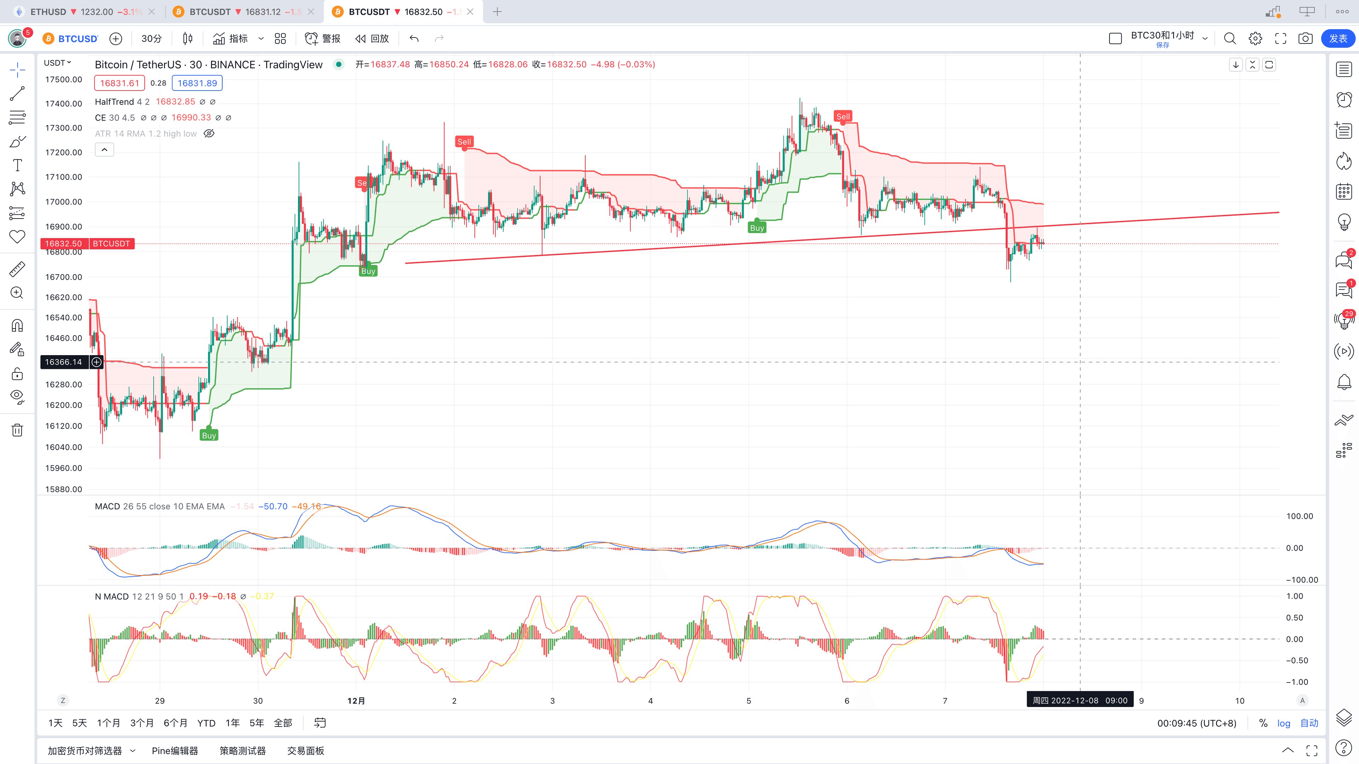Viewport: 1359px width, 764px height.
Task: Expand the bottom panel with chevron up
Action: [x=1288, y=750]
